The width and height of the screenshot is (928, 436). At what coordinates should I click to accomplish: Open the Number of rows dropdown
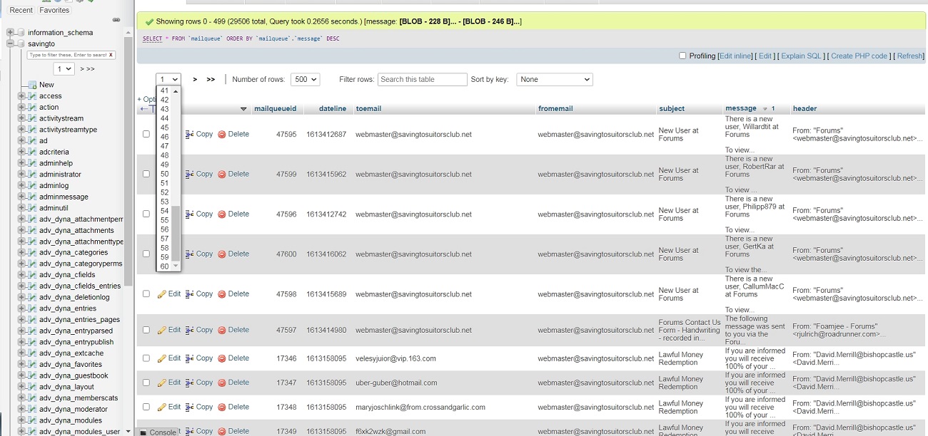(x=305, y=80)
